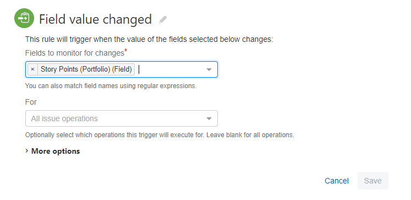Open the All issue operations dropdown arrow

click(209, 118)
